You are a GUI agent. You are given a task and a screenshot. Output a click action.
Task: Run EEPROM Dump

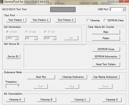106,49
